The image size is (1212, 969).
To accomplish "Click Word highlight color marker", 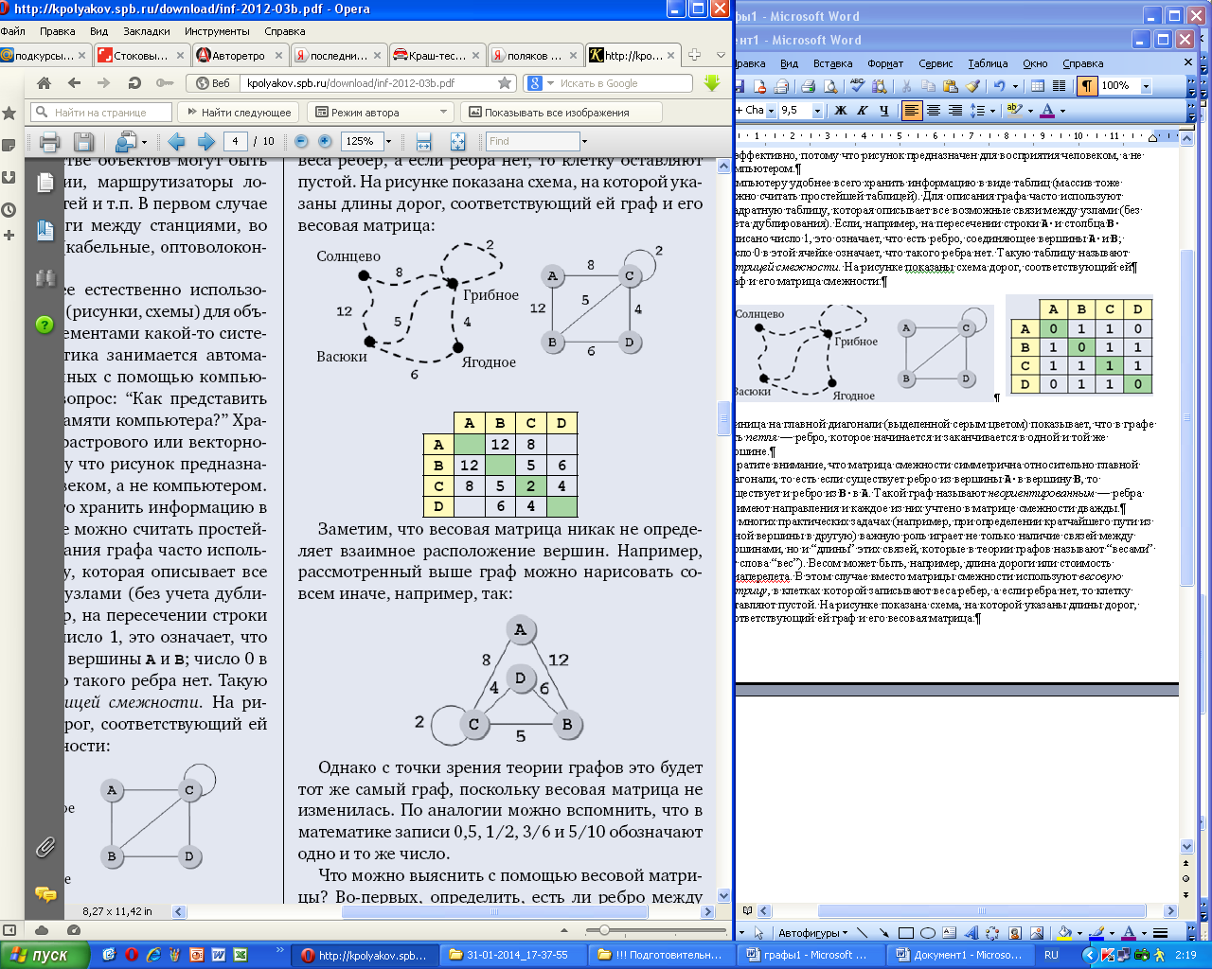I will coord(1014,111).
